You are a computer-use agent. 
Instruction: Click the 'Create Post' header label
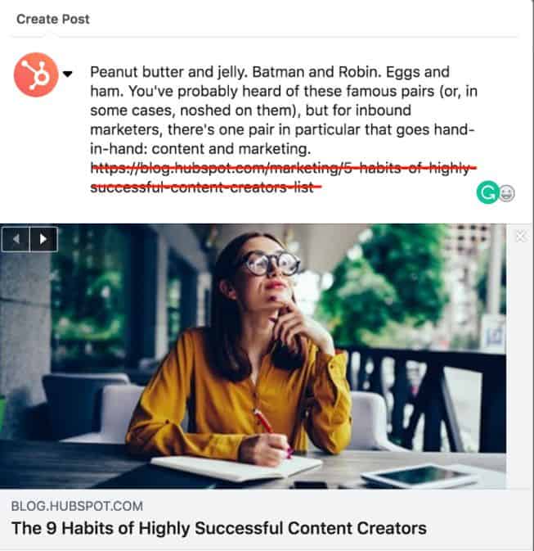click(x=53, y=19)
